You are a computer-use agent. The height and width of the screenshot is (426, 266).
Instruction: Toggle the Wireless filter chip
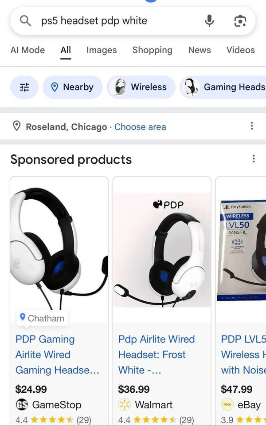point(141,87)
